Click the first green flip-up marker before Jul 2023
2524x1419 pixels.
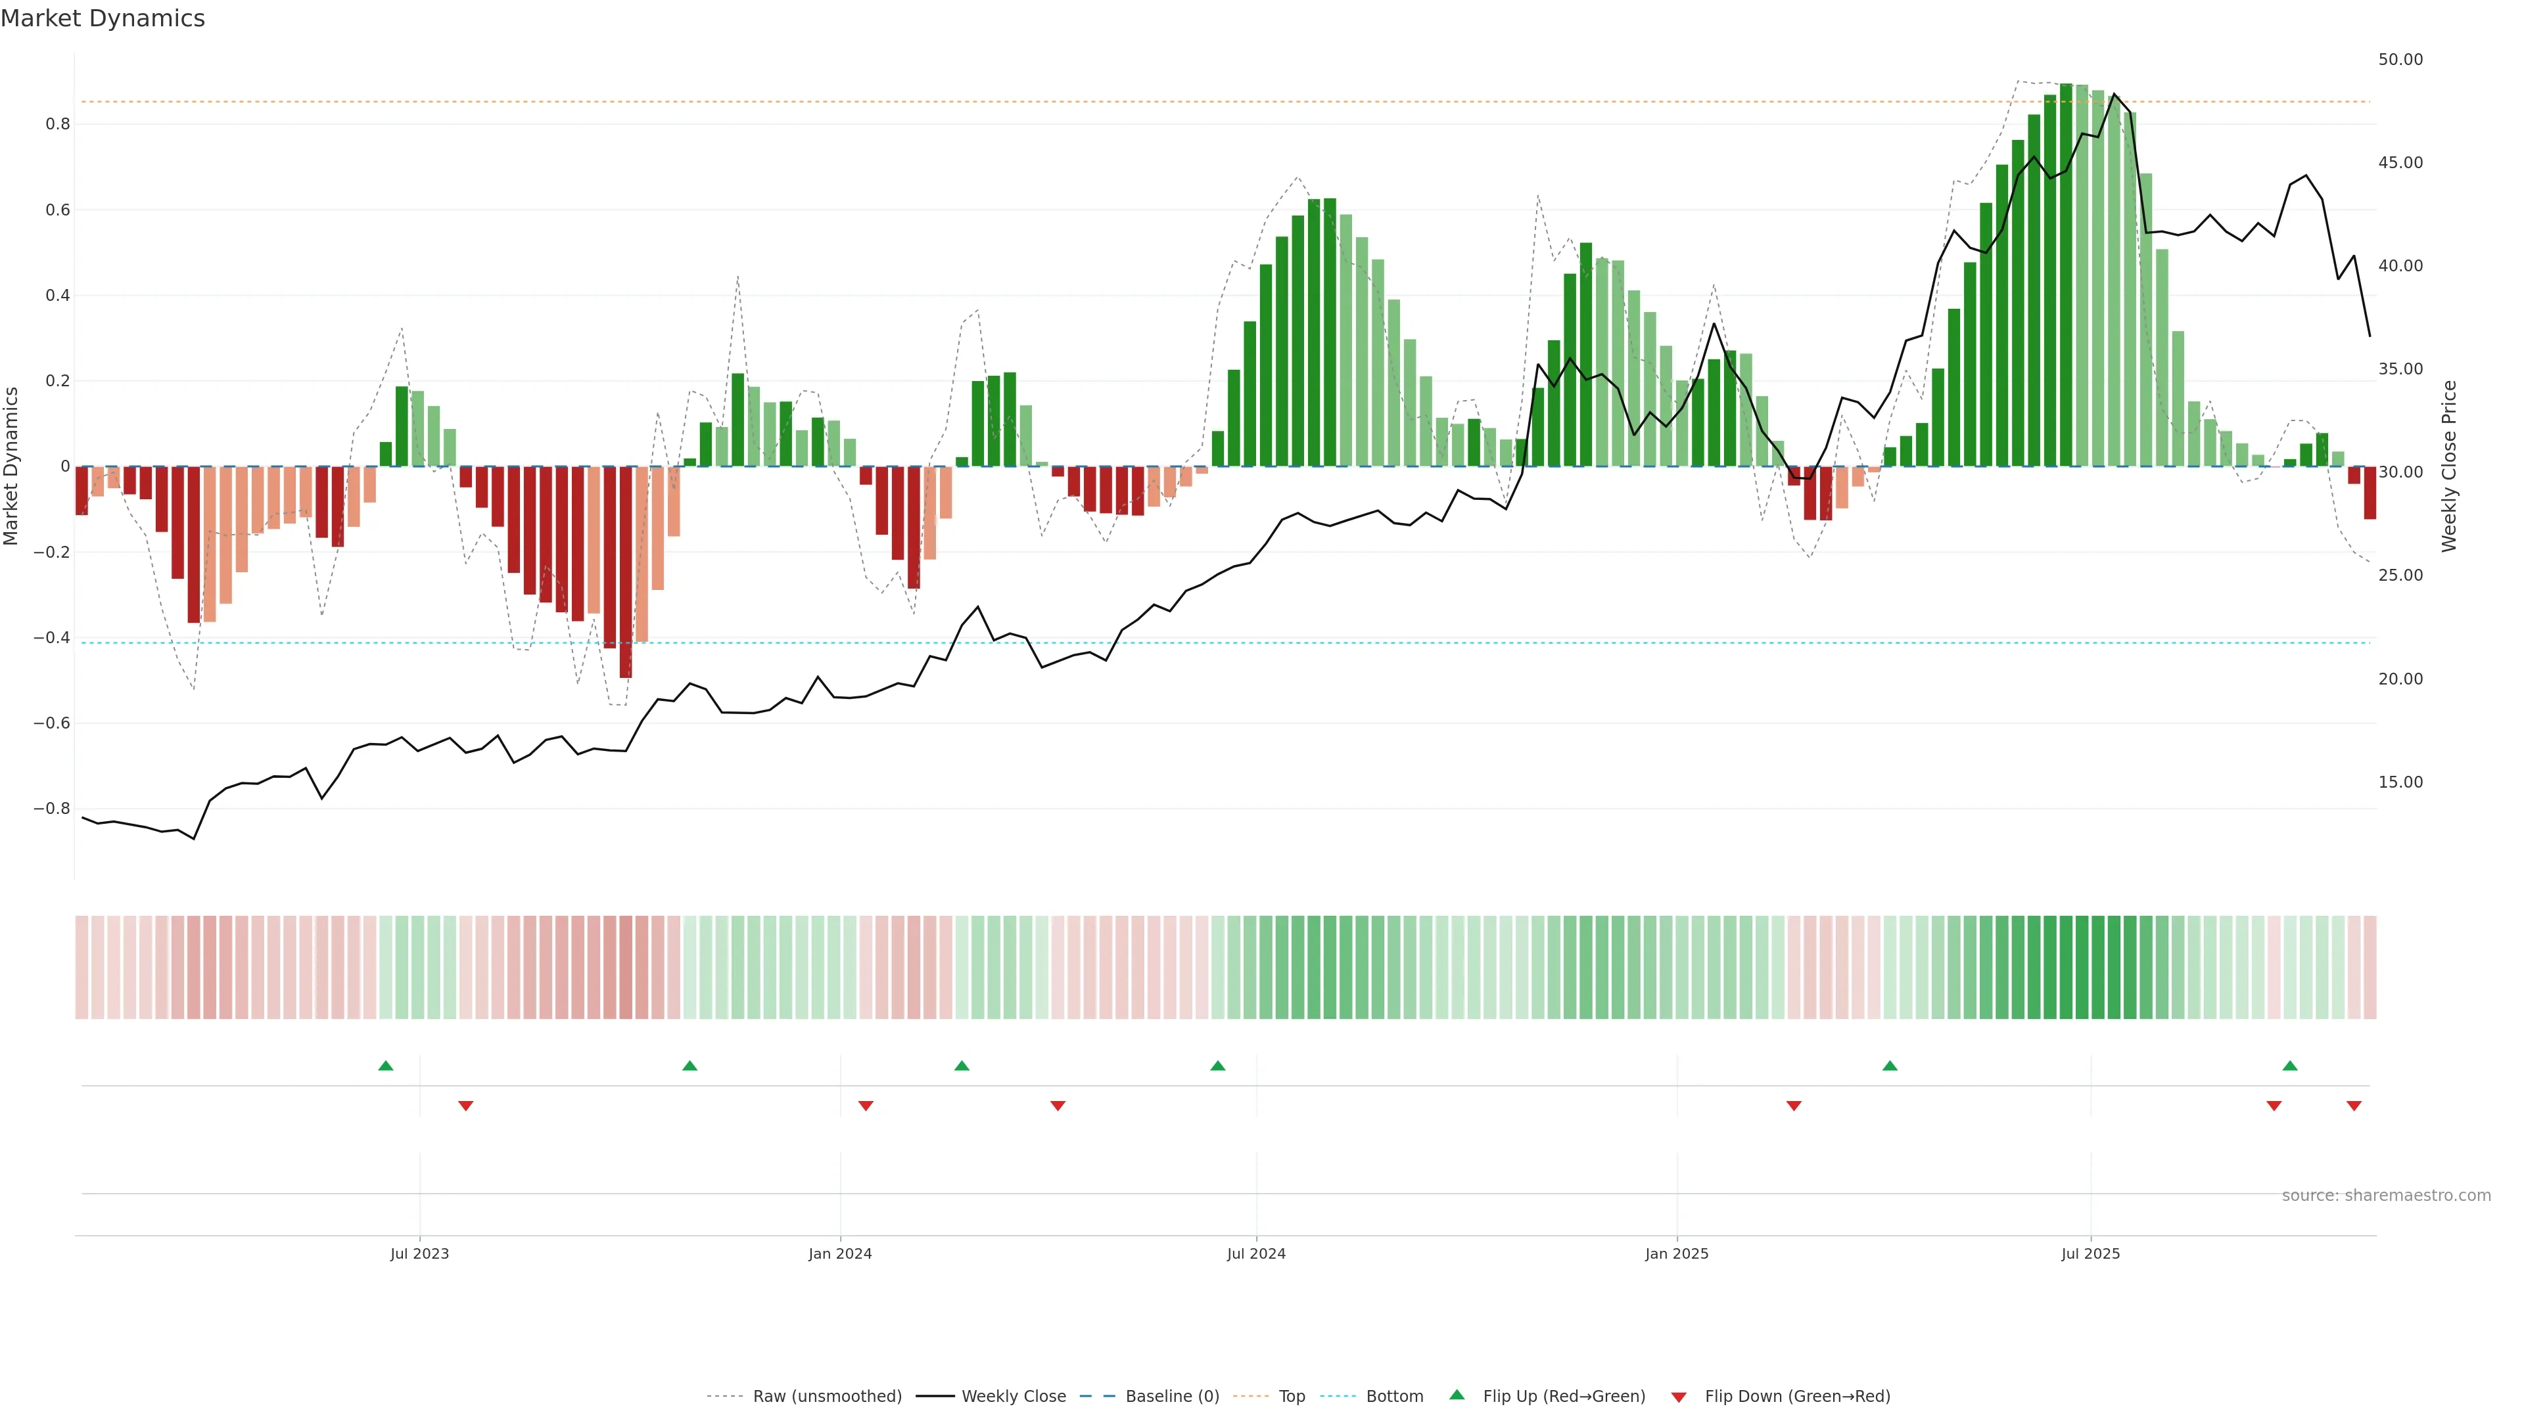pos(385,1066)
